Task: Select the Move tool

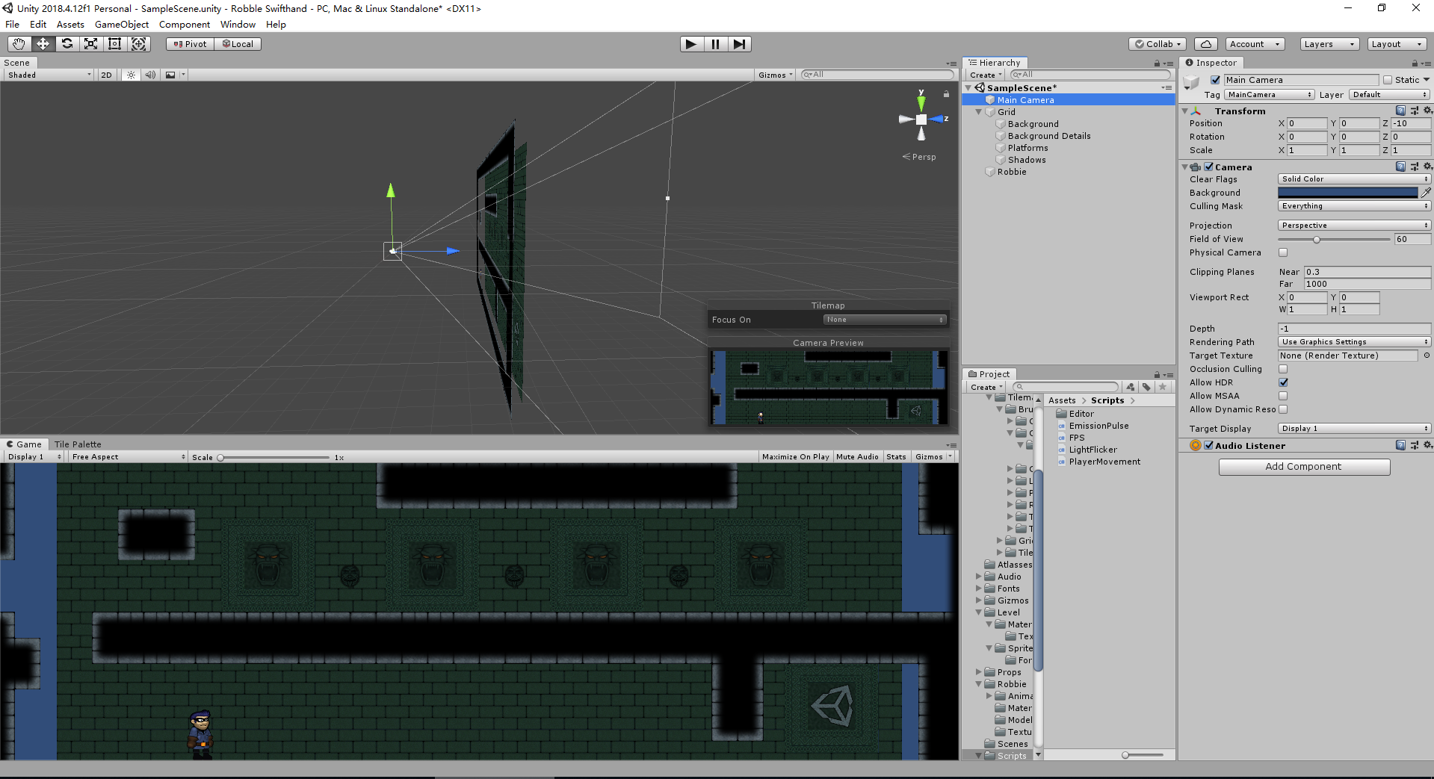Action: click(43, 44)
